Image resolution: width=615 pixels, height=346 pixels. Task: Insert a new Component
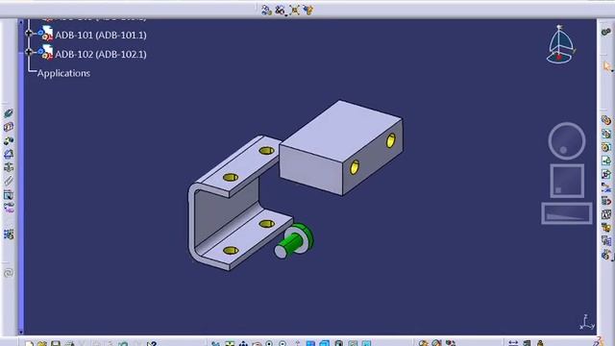[x=606, y=120]
